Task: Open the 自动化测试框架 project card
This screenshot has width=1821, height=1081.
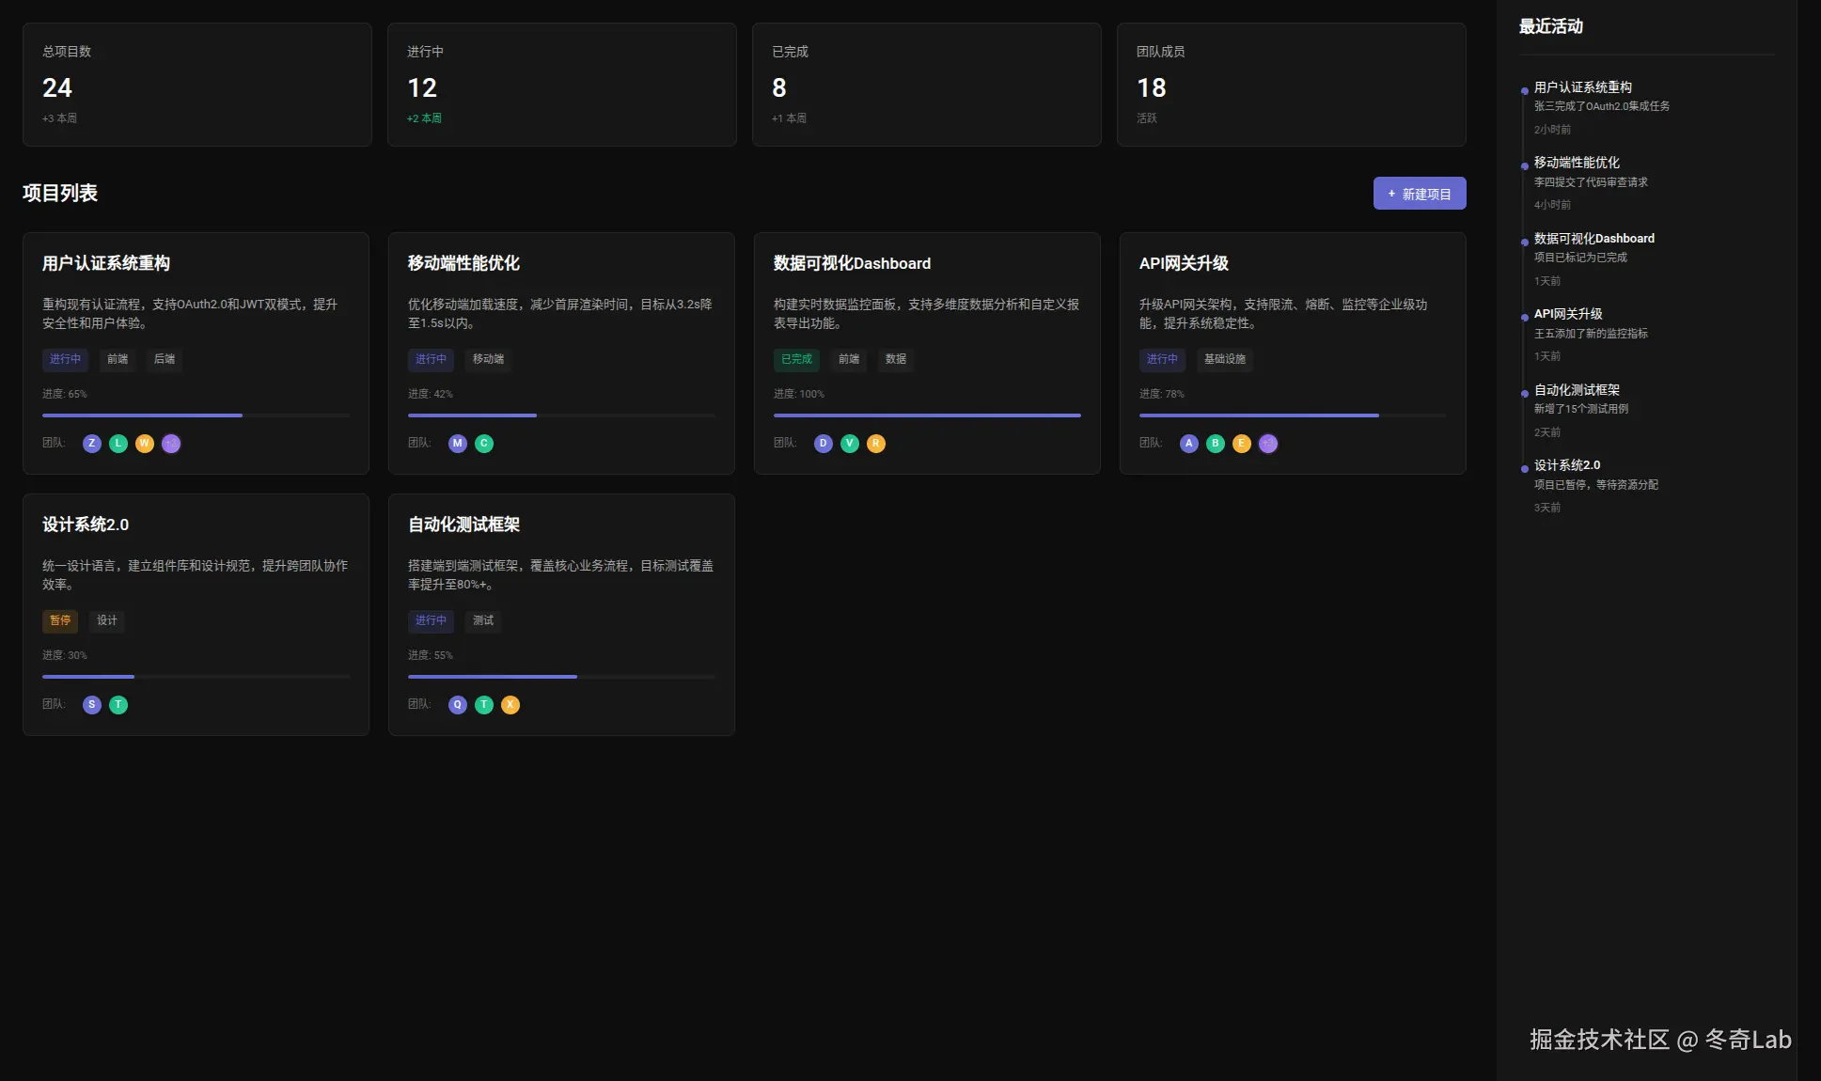Action: pyautogui.click(x=561, y=616)
